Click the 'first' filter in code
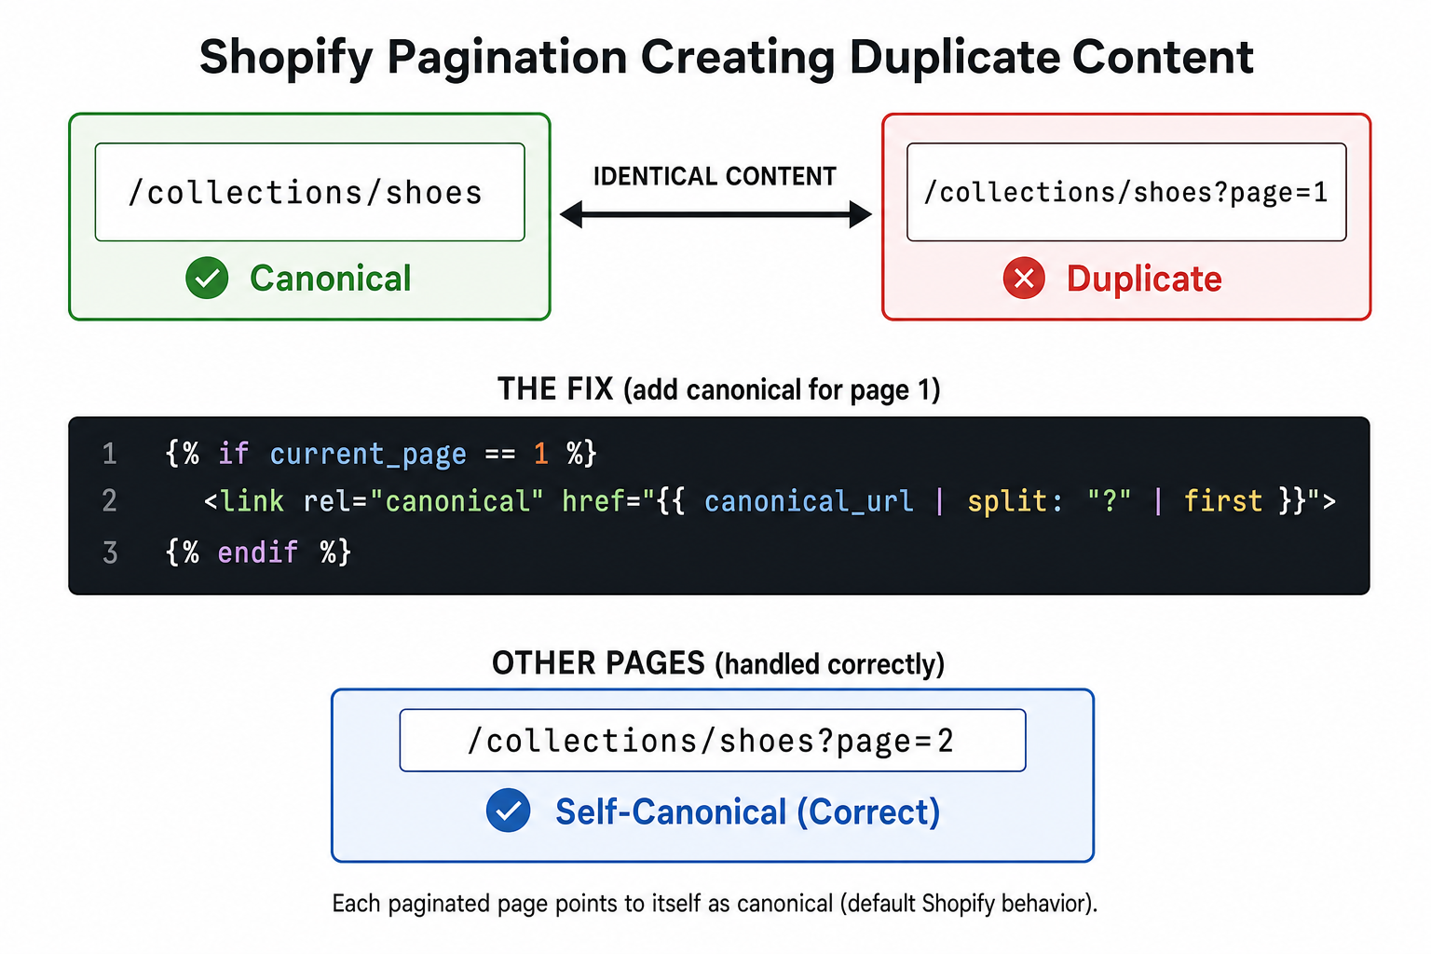Viewport: 1431px width, 954px height. point(1223,501)
